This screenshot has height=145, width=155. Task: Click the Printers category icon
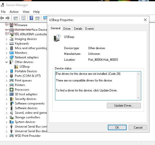(x=12, y=85)
